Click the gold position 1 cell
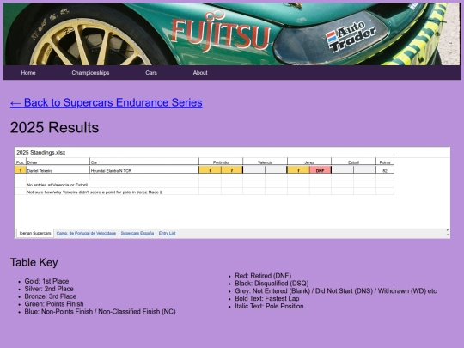 pos(20,170)
